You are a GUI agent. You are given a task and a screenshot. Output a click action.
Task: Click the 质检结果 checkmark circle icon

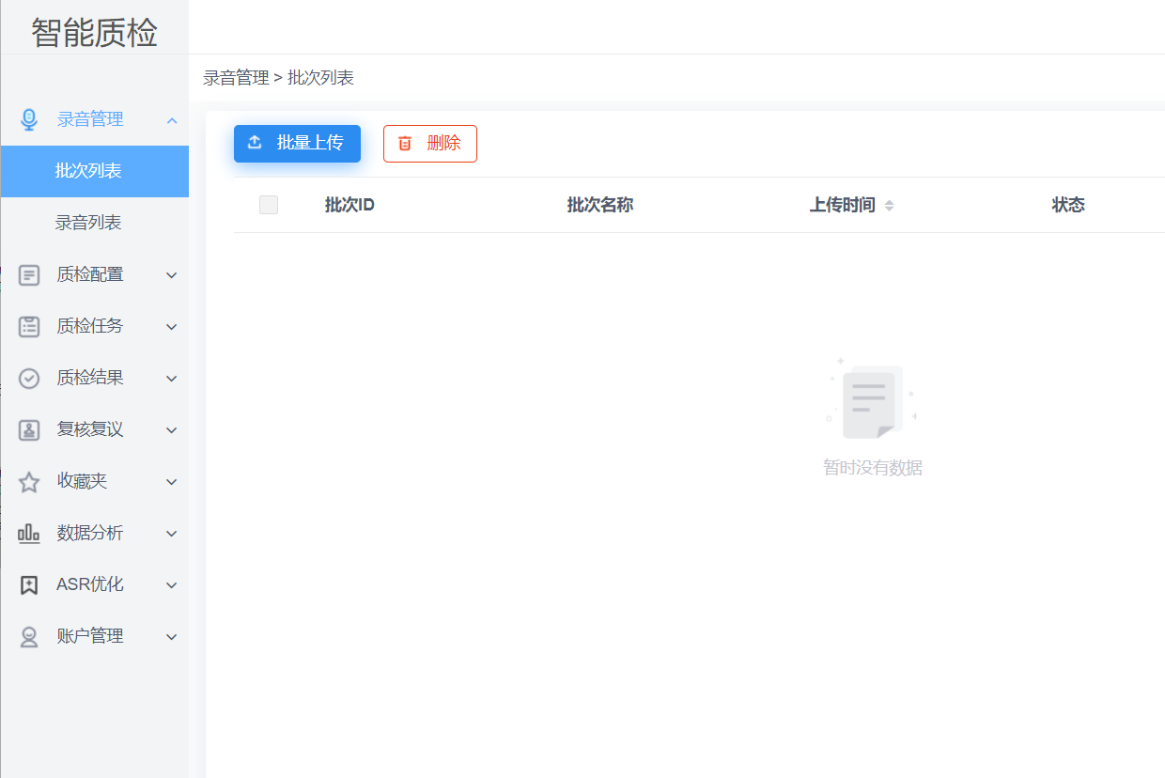pyautogui.click(x=29, y=378)
